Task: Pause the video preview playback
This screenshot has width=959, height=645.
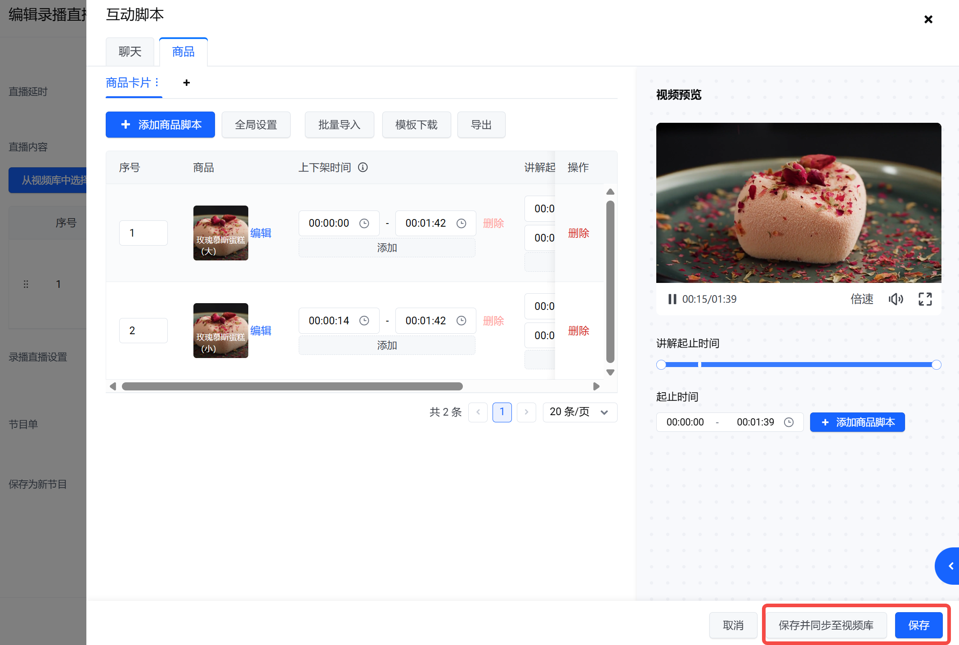Action: [x=672, y=299]
